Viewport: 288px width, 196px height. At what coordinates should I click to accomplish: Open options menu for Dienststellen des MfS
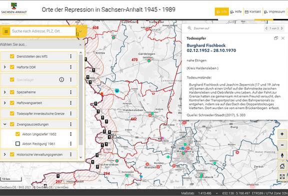click(71, 56)
